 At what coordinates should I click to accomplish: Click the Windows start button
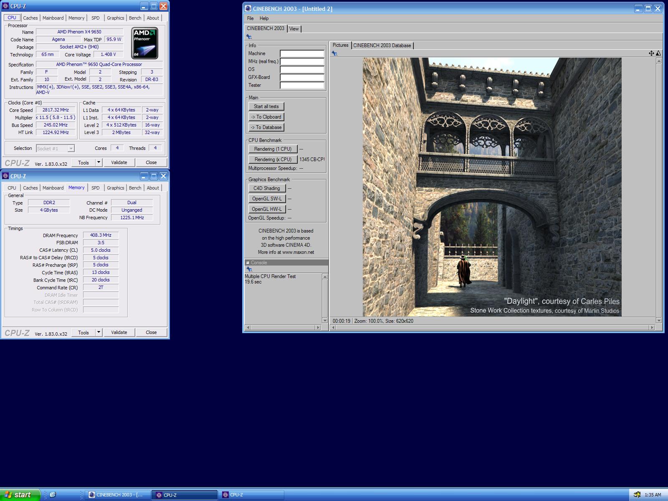pyautogui.click(x=20, y=495)
